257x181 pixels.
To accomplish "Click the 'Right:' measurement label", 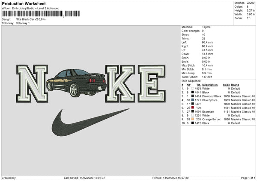I will 185,46.
